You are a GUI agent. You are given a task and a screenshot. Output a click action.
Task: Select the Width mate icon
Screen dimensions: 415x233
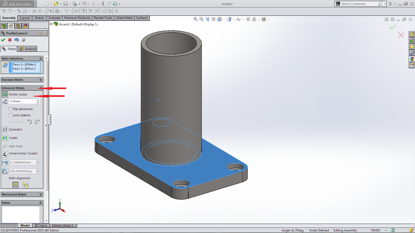(x=5, y=138)
